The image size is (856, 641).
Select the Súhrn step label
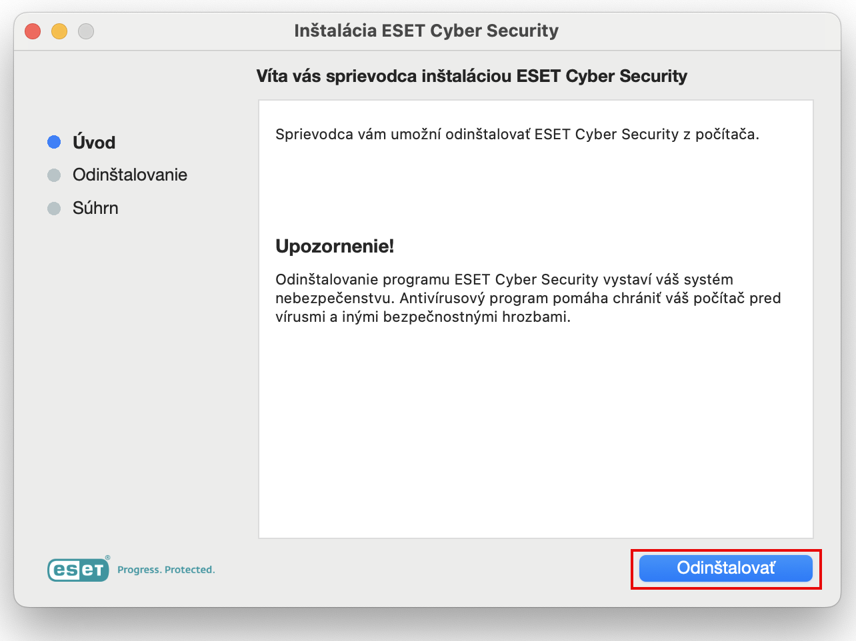pos(95,209)
